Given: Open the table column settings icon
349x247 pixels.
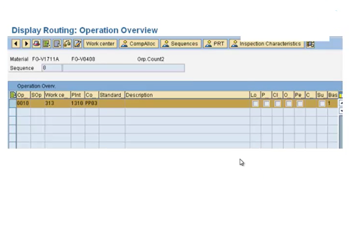Looking at the screenshot, I should tap(340, 95).
